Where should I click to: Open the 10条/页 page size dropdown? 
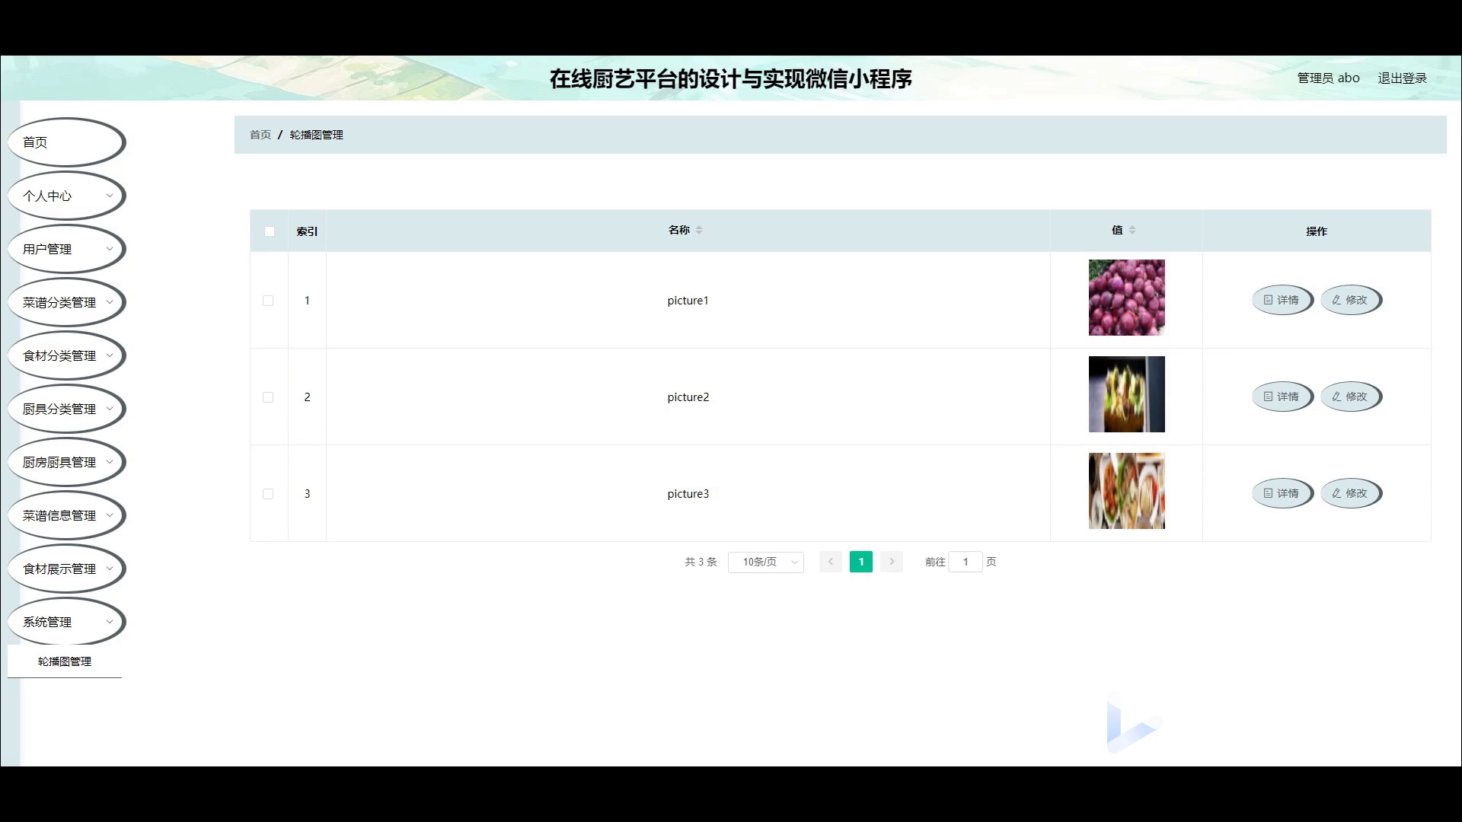pyautogui.click(x=766, y=562)
